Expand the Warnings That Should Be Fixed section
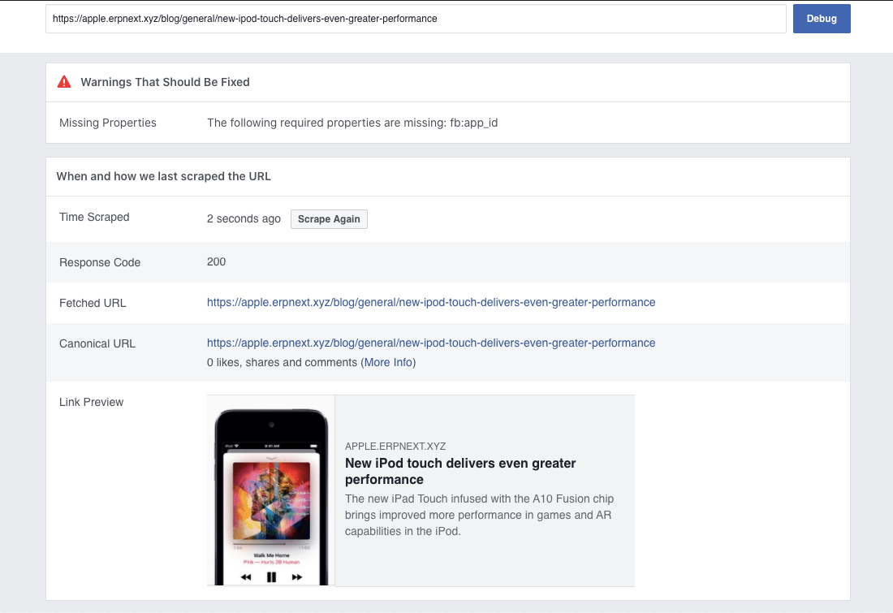893x613 pixels. tap(165, 82)
